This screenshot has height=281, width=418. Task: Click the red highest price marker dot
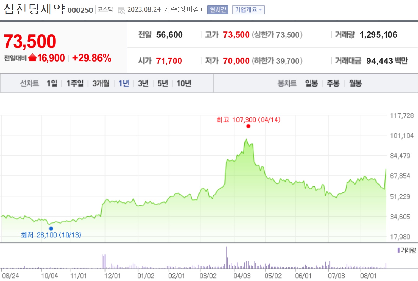248,126
